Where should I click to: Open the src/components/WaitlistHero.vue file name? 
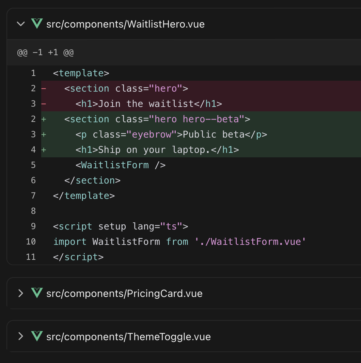125,24
